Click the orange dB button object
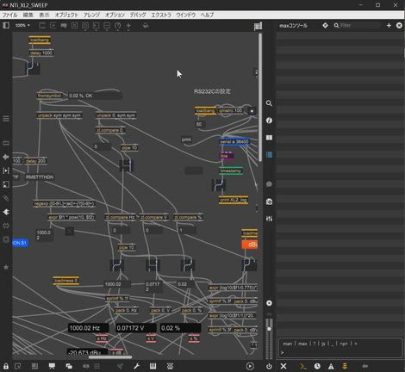Viewport: 405px width, 372px height. tap(250, 245)
